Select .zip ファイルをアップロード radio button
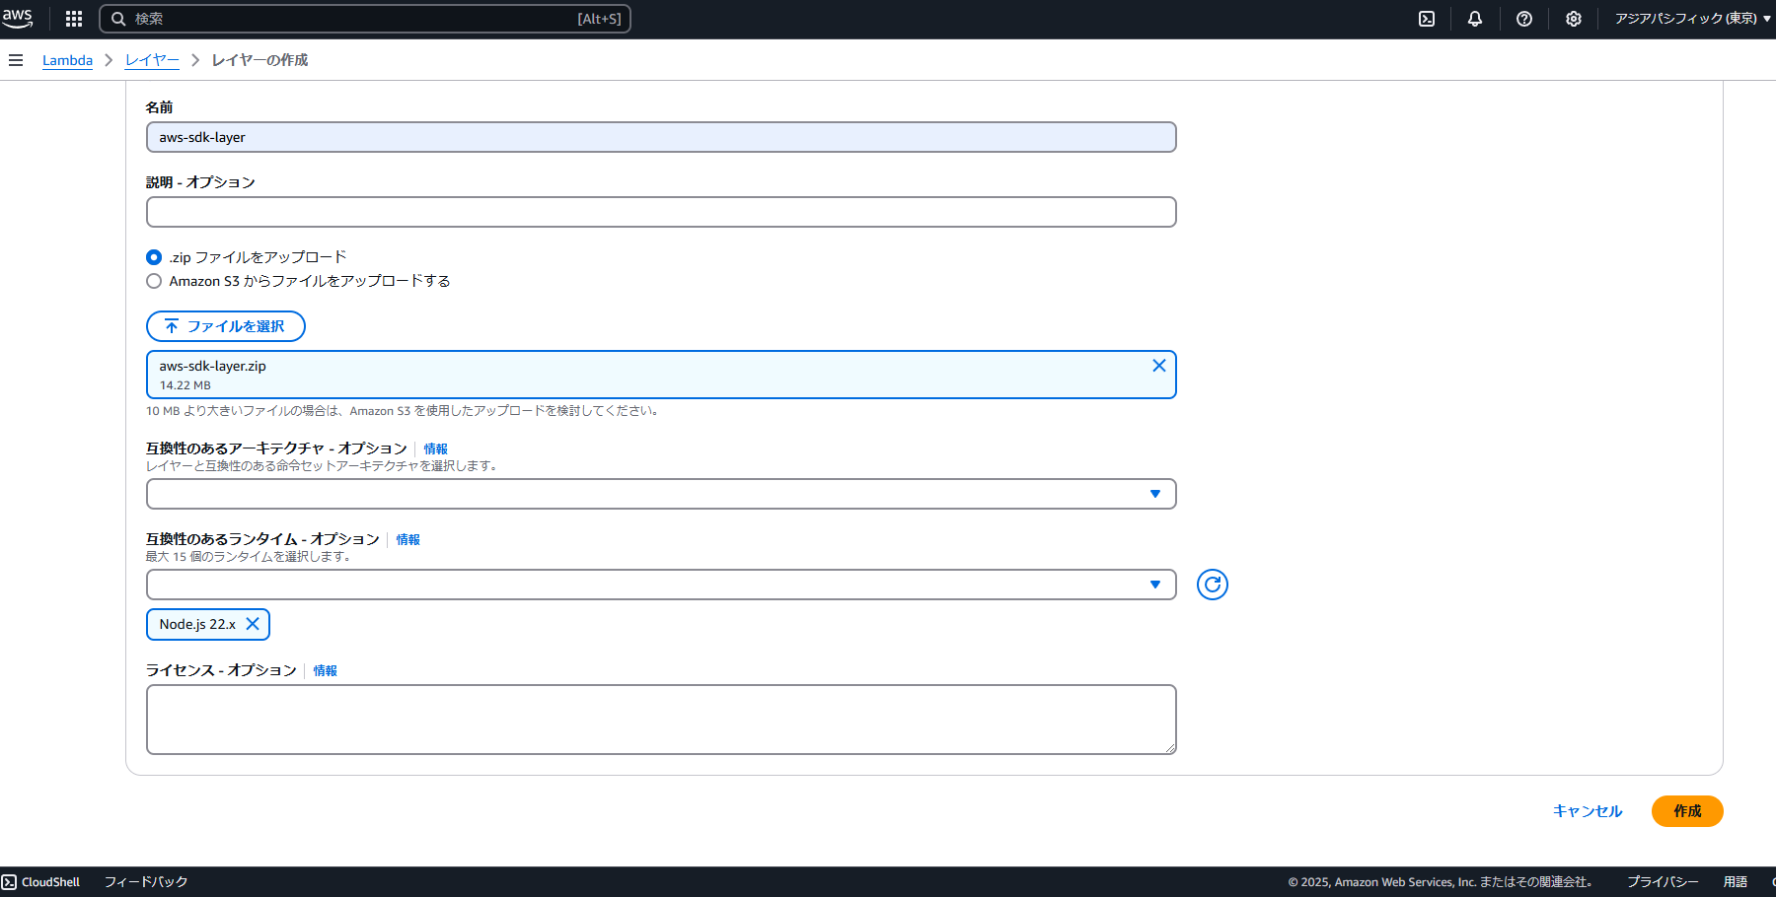The height and width of the screenshot is (897, 1776). click(154, 257)
